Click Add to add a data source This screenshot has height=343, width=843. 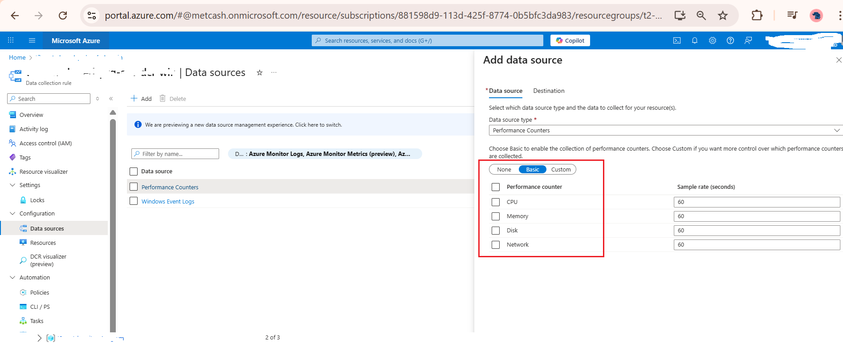[141, 99]
